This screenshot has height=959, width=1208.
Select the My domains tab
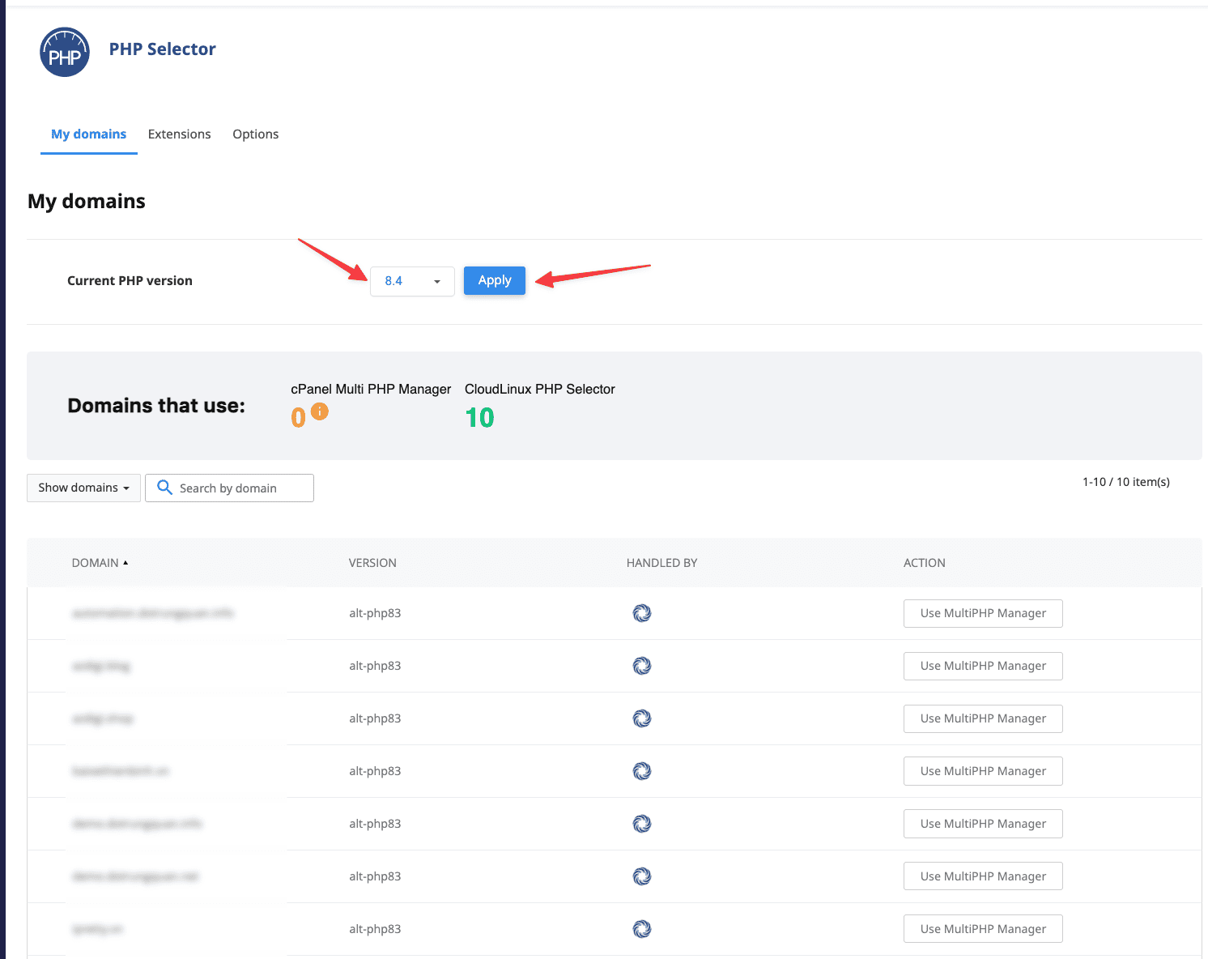click(88, 134)
